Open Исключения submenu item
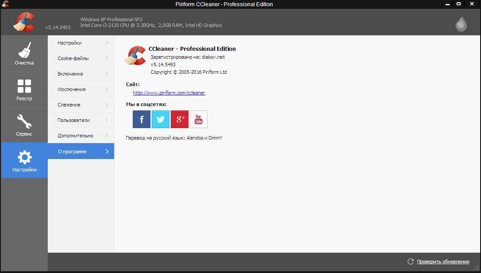The width and height of the screenshot is (481, 273). [81, 89]
